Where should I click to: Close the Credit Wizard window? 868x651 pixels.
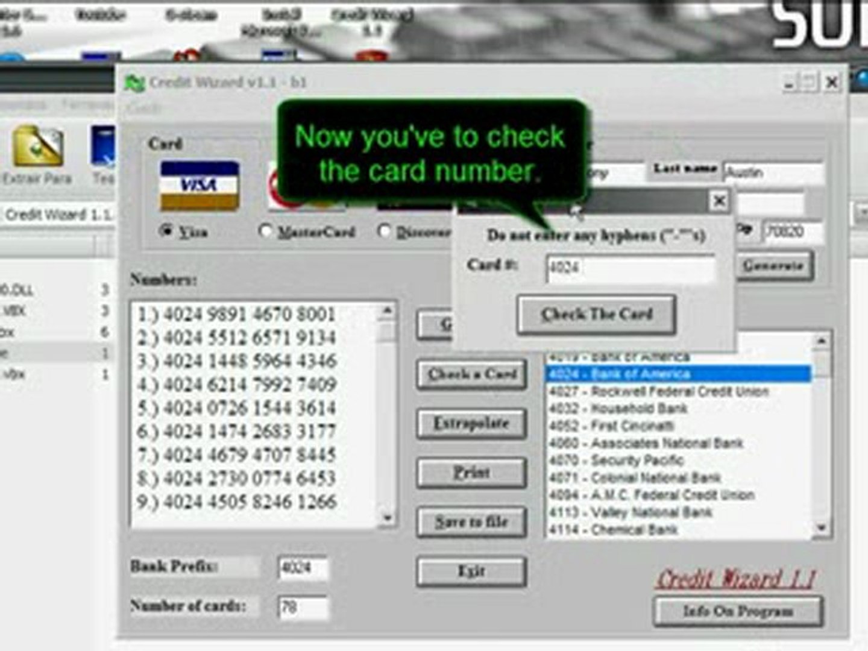832,82
